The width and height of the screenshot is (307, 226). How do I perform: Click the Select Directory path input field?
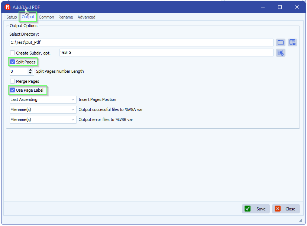[x=141, y=42]
